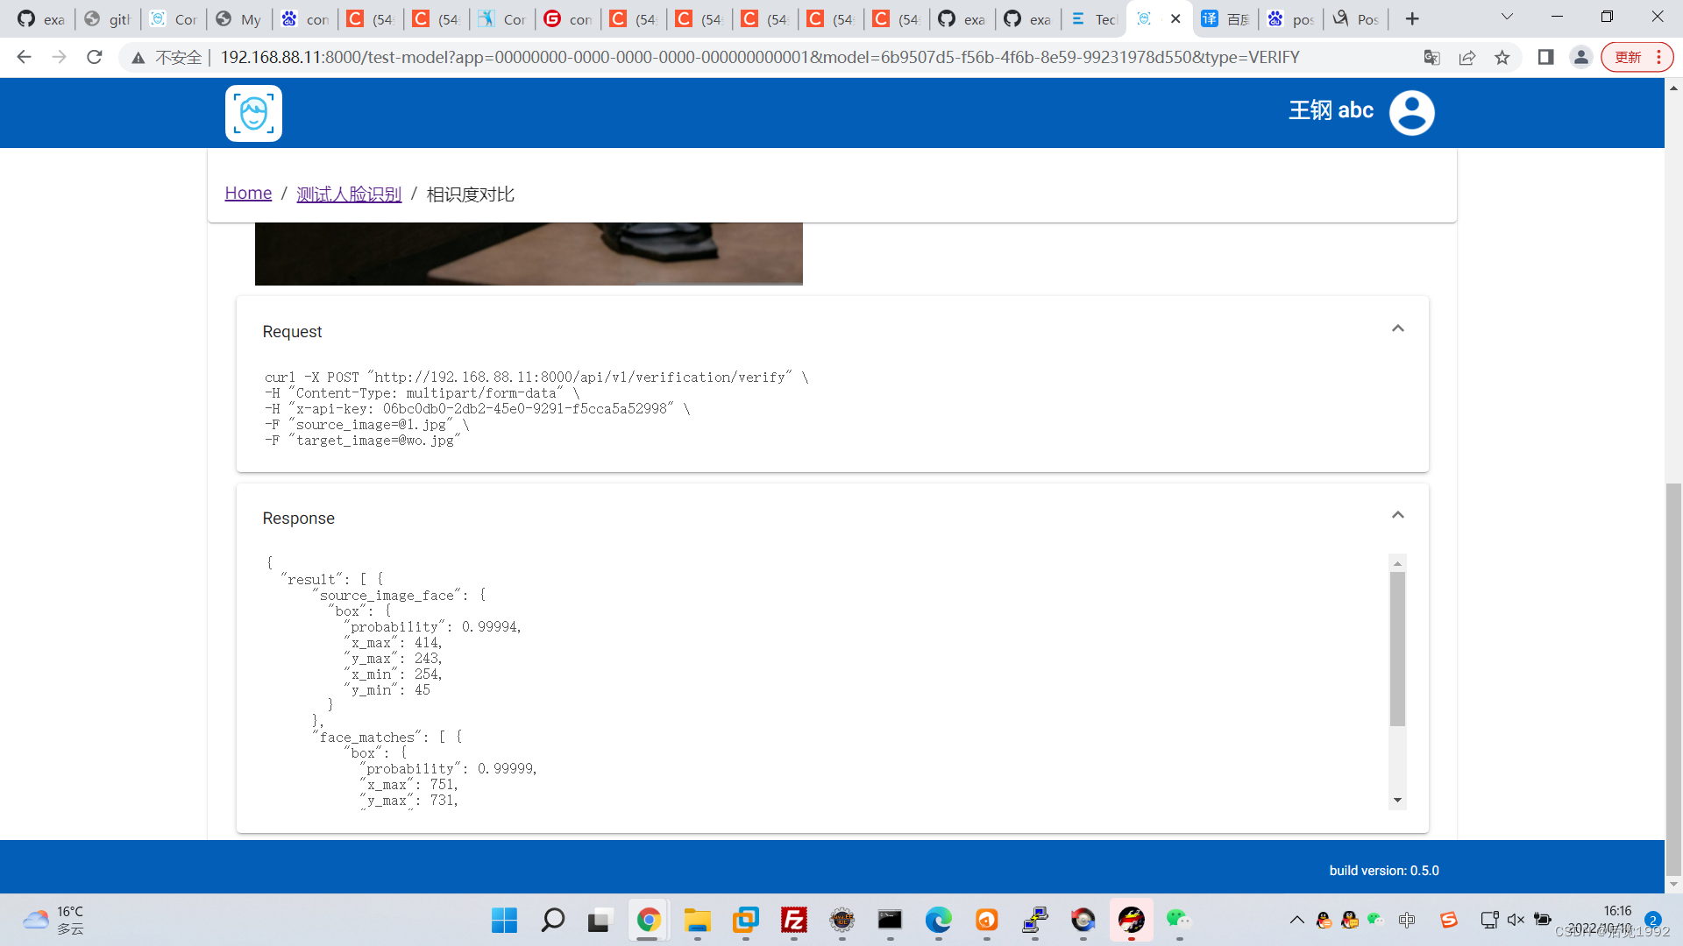
Task: Open WeChat from the taskbar
Action: tap(1177, 920)
